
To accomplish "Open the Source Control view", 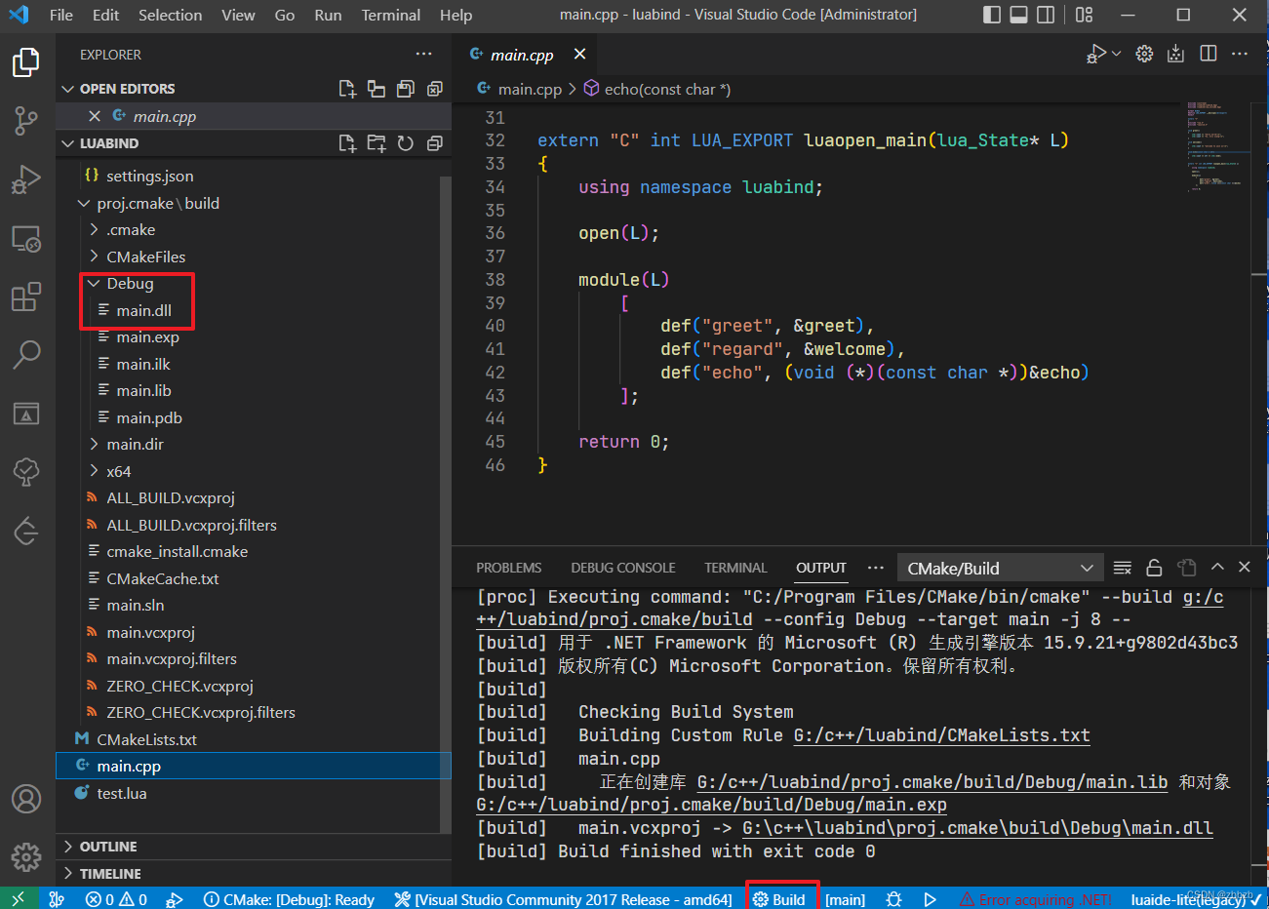I will coord(26,120).
